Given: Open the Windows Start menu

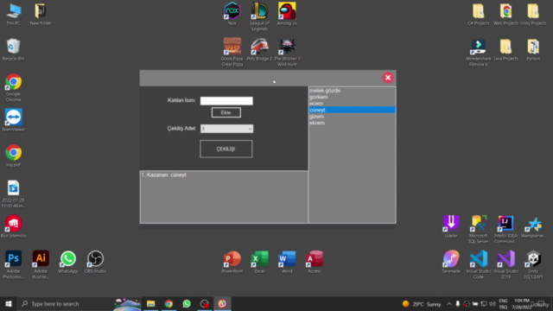Looking at the screenshot, I should click(9, 303).
